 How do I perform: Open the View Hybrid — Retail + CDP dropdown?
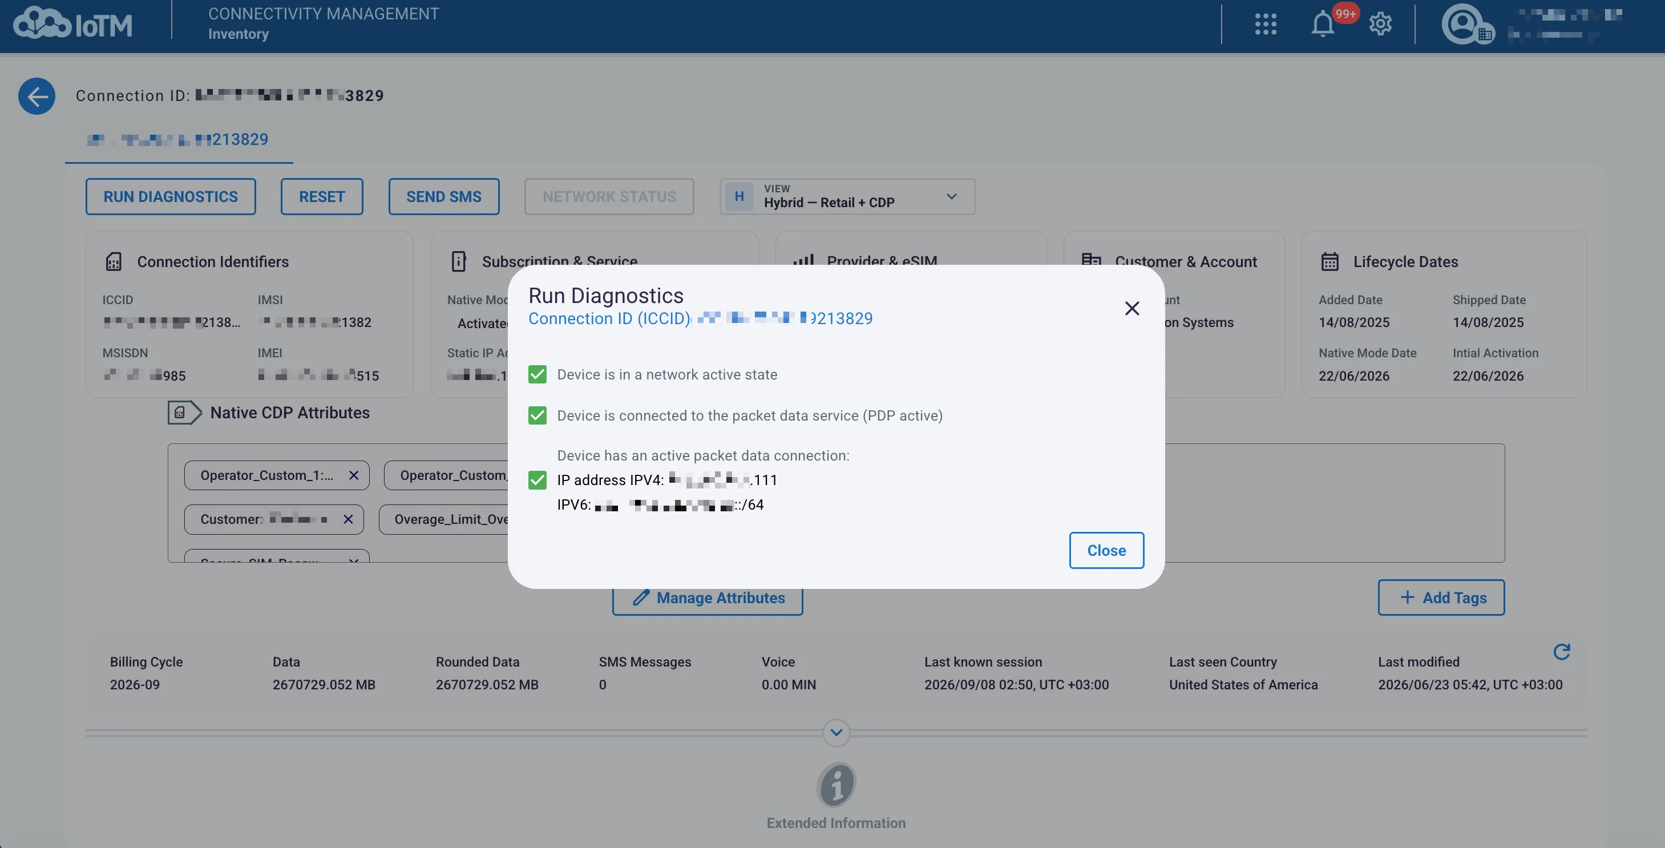pyautogui.click(x=847, y=196)
